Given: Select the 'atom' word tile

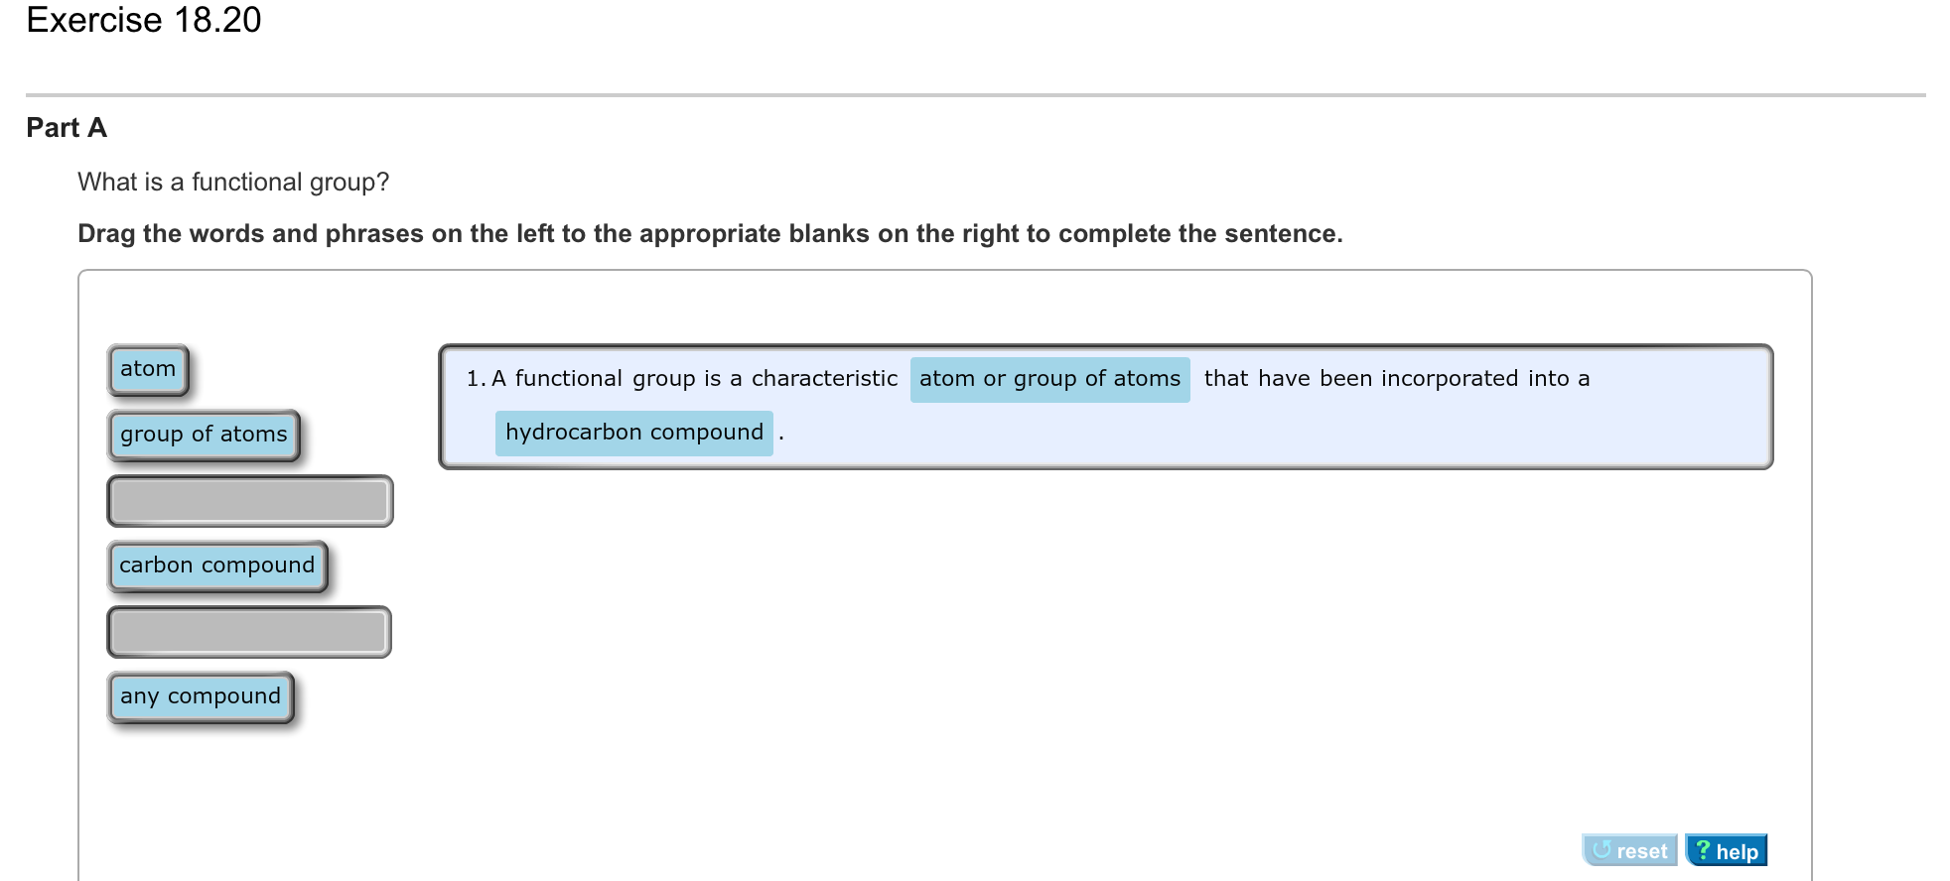Looking at the screenshot, I should (148, 369).
